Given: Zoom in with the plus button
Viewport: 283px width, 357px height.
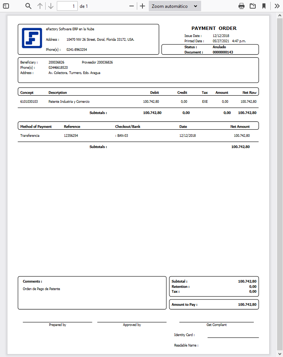Looking at the screenshot, I should (x=142, y=6).
